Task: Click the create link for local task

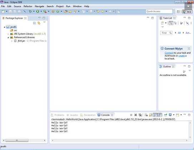Action: (x=181, y=56)
